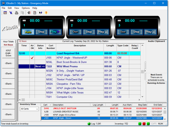The image size is (169, 127).
Task: Expand the Audio Clipboard panel splitter arrow
Action: click(x=145, y=71)
